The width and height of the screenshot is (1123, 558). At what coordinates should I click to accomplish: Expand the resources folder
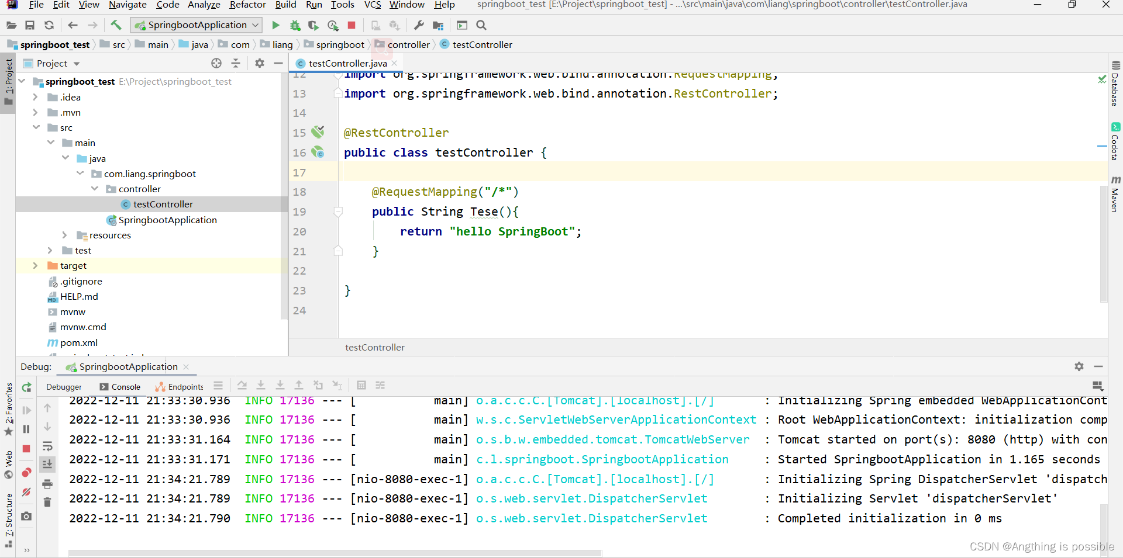64,235
